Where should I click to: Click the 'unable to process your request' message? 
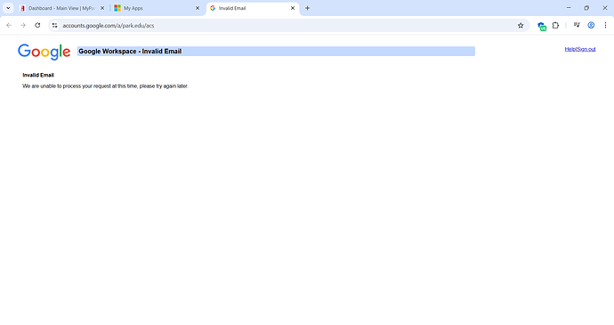(105, 85)
